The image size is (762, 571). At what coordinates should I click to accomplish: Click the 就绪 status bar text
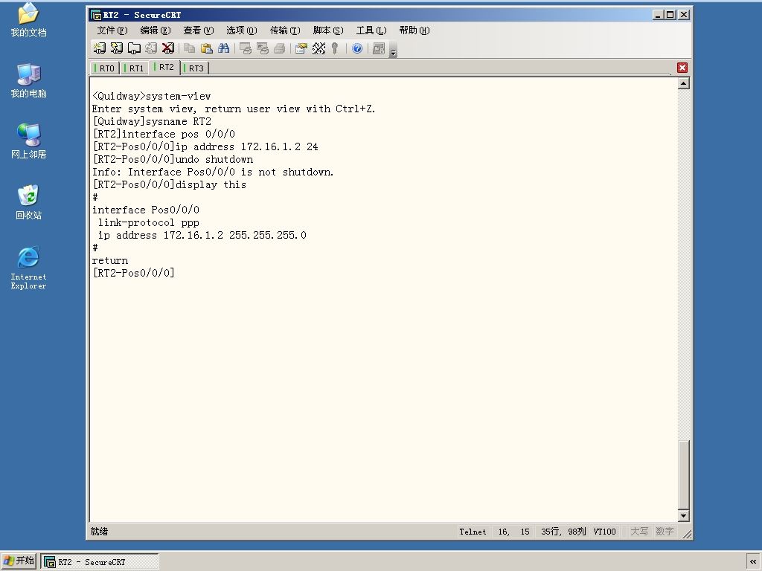[x=99, y=532]
